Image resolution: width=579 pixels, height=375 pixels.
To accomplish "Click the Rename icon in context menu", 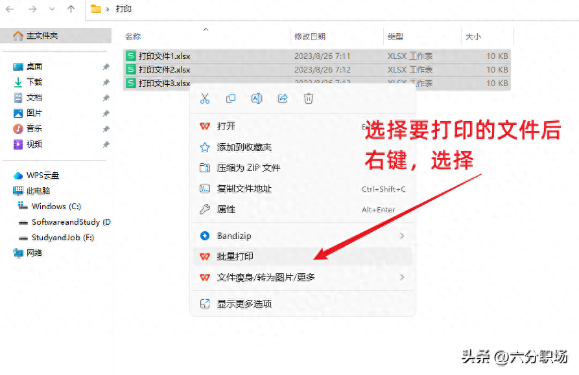I will coord(257,98).
